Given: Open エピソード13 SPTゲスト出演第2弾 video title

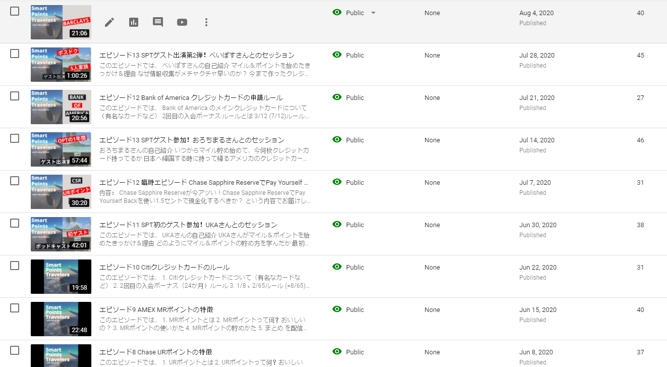Looking at the screenshot, I should 197,56.
